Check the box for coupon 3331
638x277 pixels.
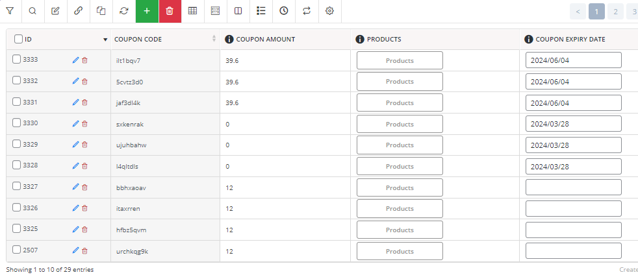[16, 102]
